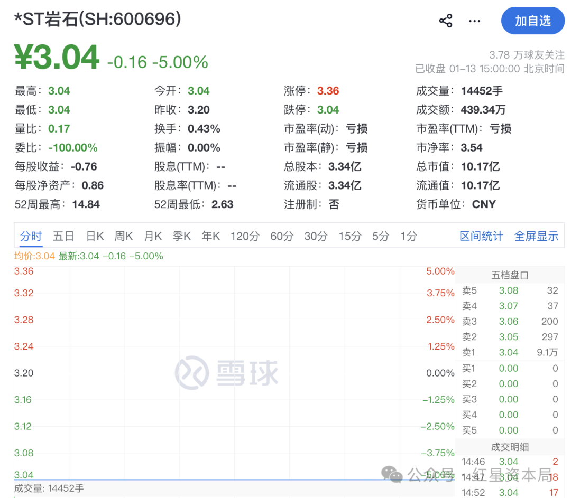The height and width of the screenshot is (498, 571).
Task: Switch to the 五日 chart tab
Action: [x=63, y=236]
